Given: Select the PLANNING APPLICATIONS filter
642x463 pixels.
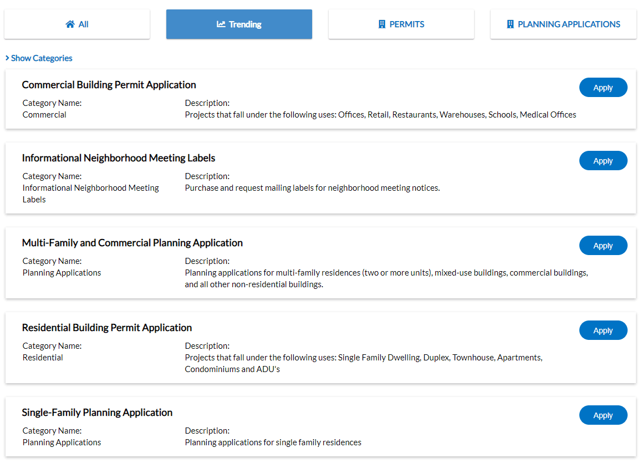Looking at the screenshot, I should tap(563, 24).
